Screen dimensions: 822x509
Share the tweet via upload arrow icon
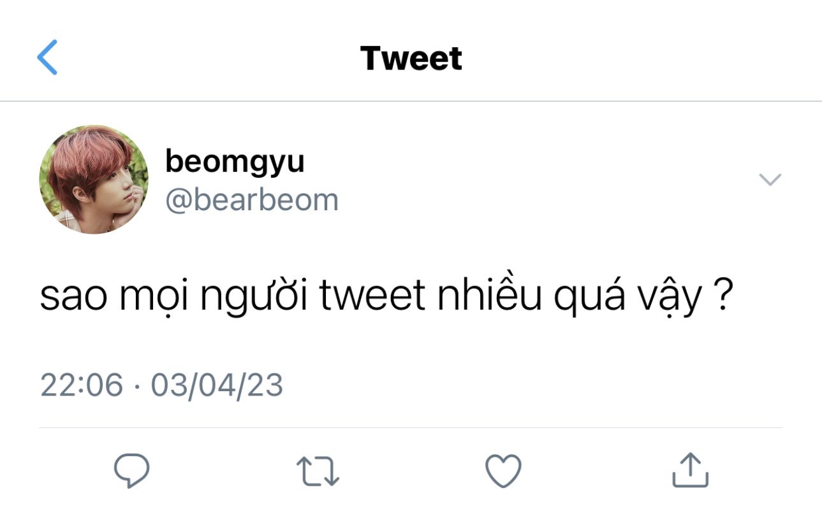tap(691, 470)
